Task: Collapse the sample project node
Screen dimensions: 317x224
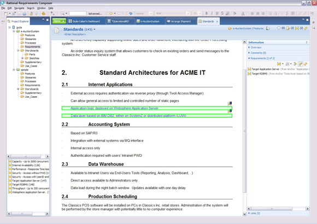Action: (x=14, y=70)
